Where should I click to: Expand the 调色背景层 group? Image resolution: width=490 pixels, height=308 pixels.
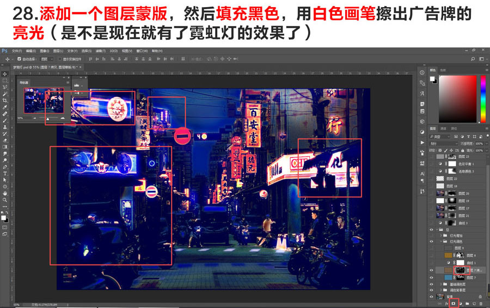tap(440, 290)
